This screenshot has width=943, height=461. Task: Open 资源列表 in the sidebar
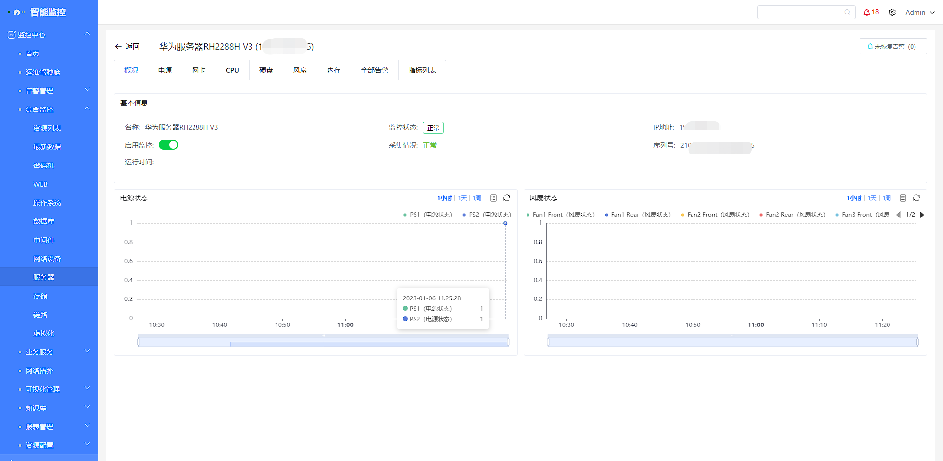pos(47,128)
